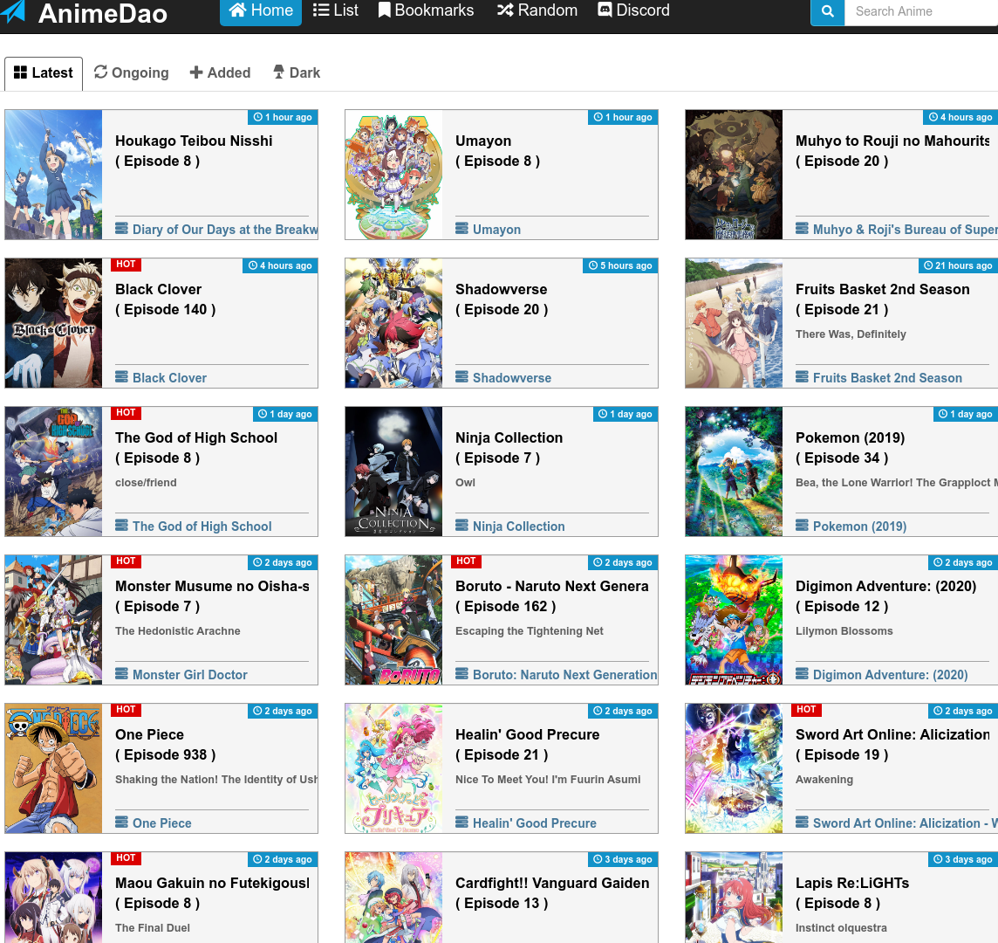Click the HOT badge on One Piece card
This screenshot has width=998, height=943.
pos(126,710)
